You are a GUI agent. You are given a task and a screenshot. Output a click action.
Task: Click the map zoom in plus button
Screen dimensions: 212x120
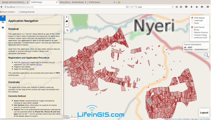tap(67, 17)
